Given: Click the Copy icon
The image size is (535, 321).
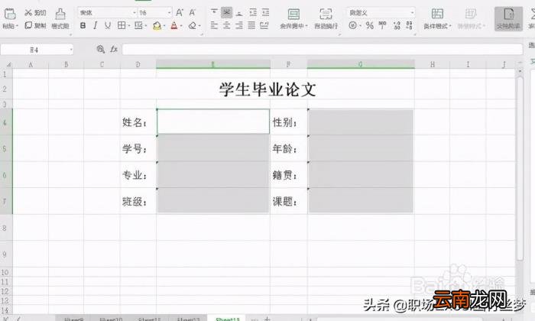Looking at the screenshot, I should 28,25.
